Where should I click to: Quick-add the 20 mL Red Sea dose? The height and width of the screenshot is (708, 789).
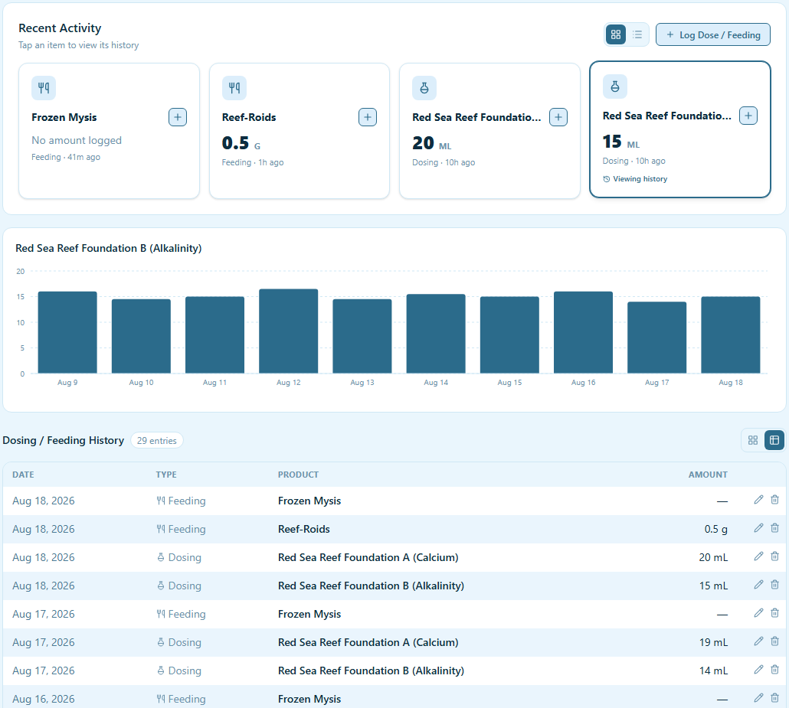click(558, 117)
